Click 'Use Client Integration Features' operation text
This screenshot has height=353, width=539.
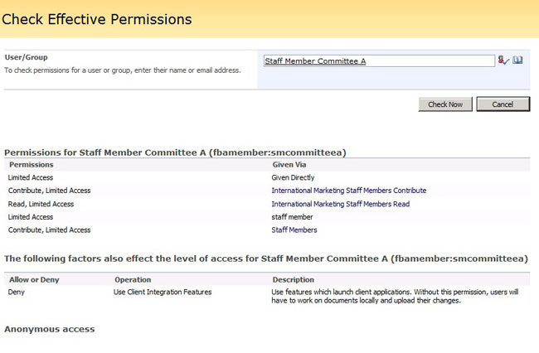click(x=163, y=293)
